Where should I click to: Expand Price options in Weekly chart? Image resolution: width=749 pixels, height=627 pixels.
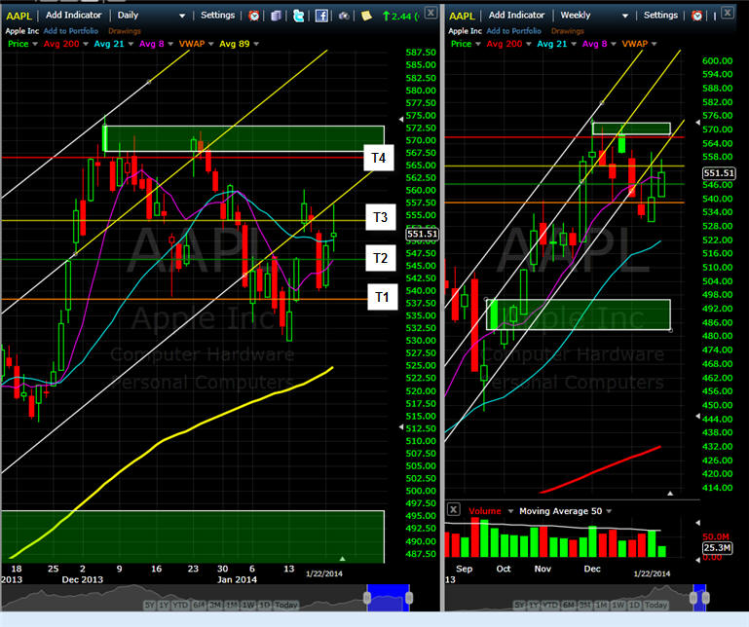(x=477, y=44)
